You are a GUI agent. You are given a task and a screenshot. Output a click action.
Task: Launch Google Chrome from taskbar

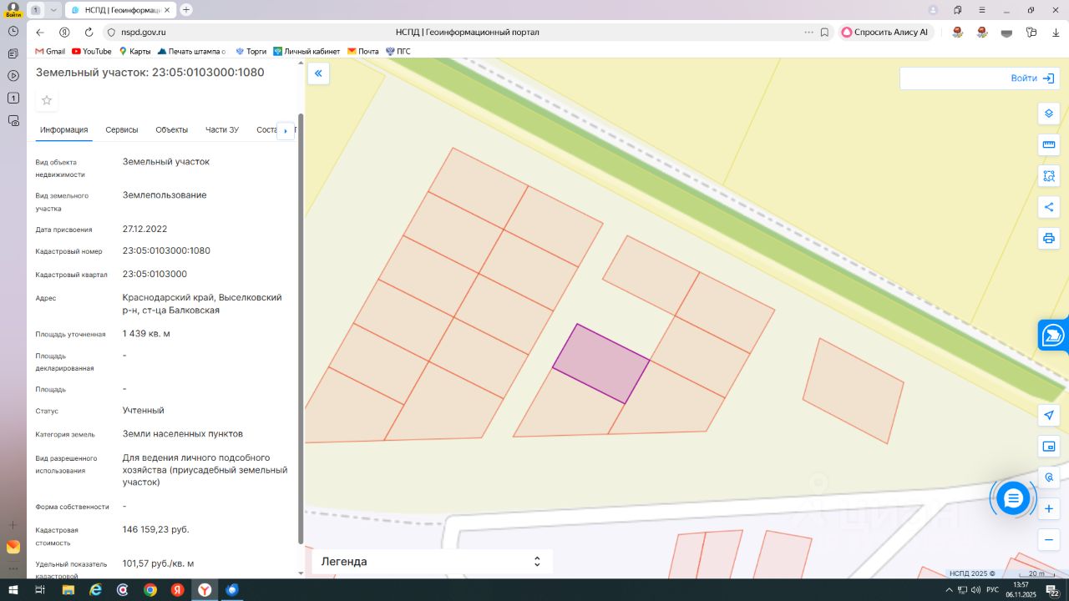tap(150, 590)
